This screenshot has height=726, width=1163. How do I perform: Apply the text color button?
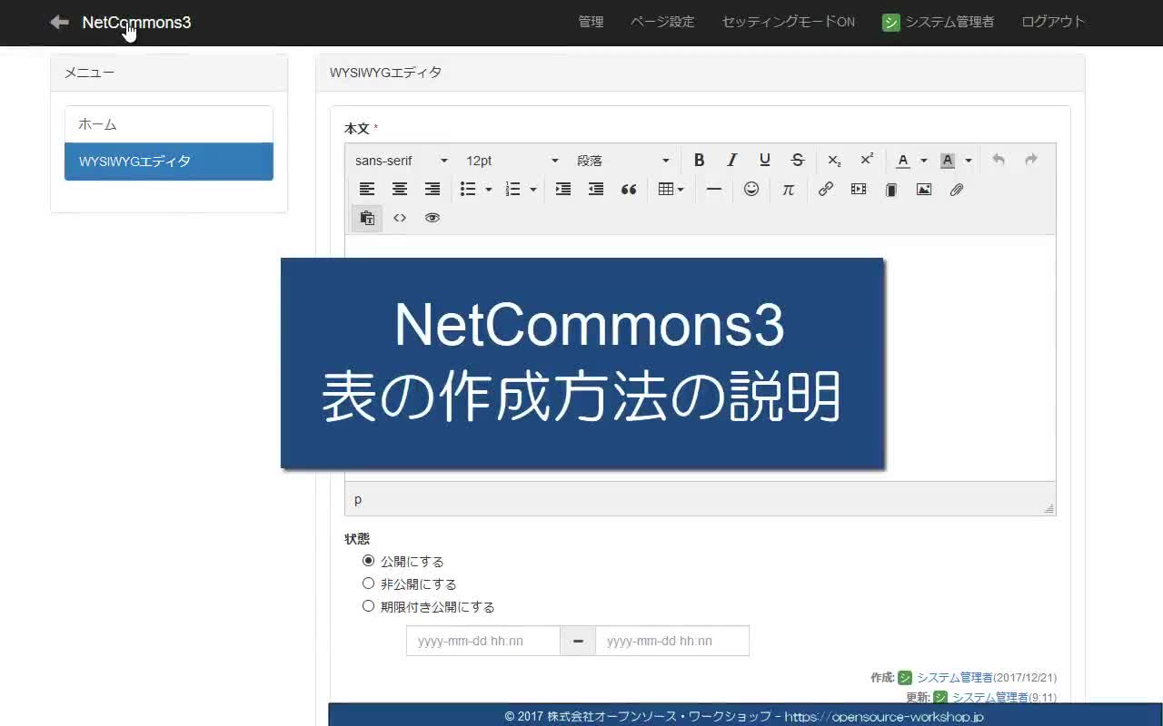(902, 161)
